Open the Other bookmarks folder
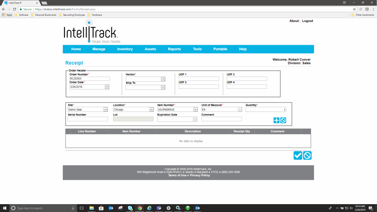The image size is (377, 212). tap(362, 15)
